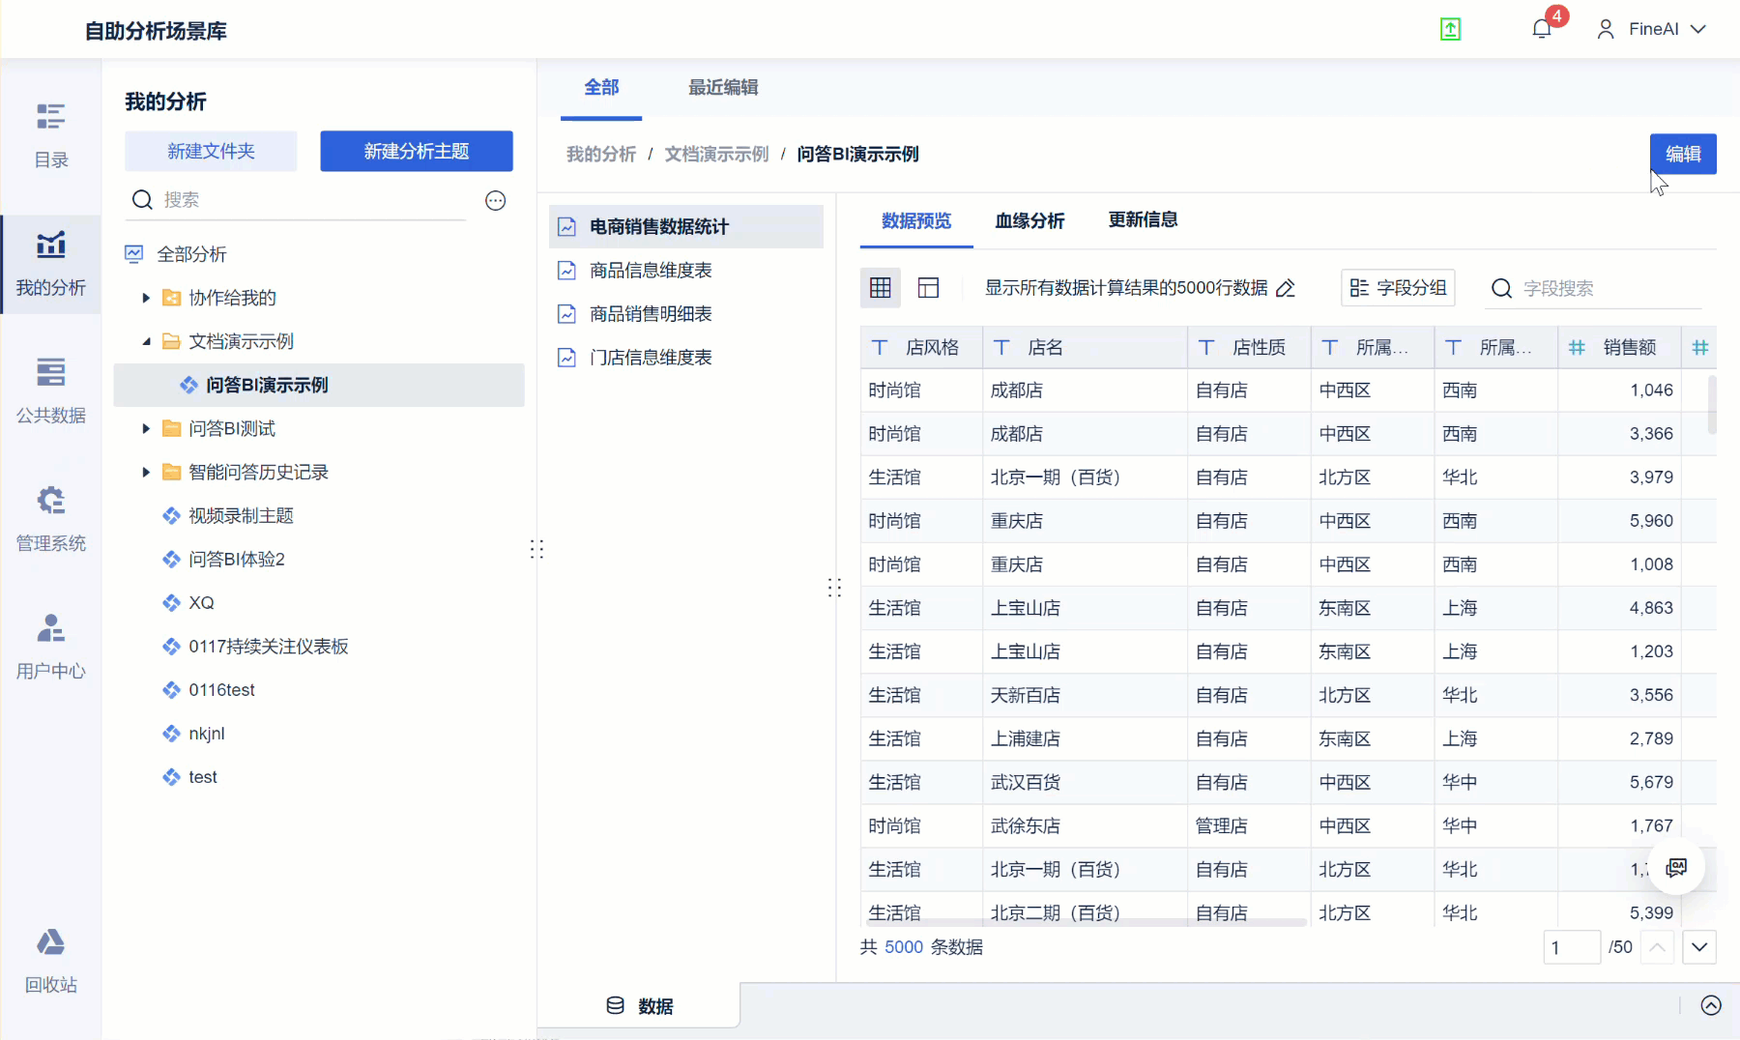1740x1040 pixels.
Task: Click the more options icon beside search
Action: [495, 200]
